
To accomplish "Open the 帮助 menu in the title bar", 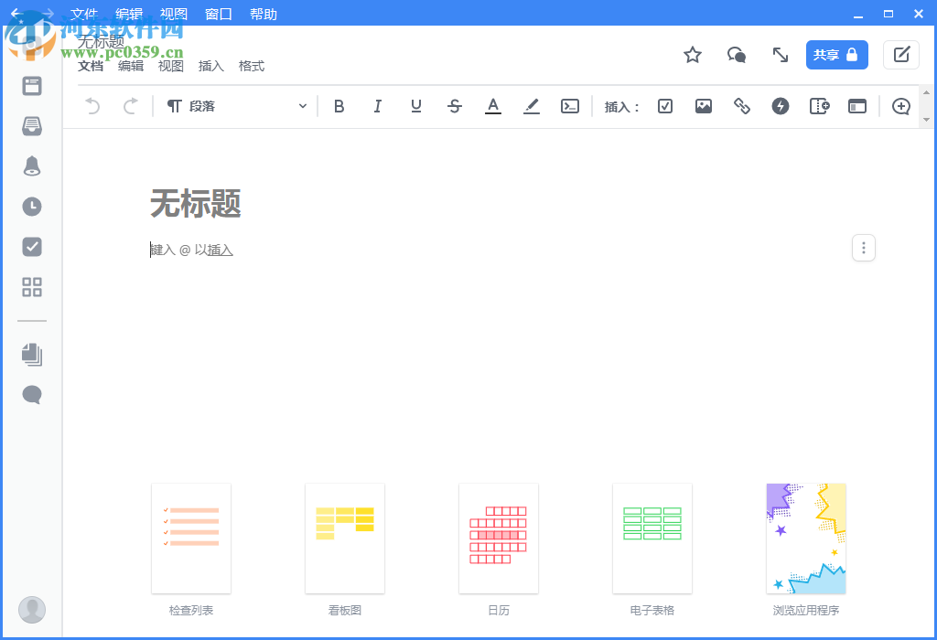I will 263,14.
